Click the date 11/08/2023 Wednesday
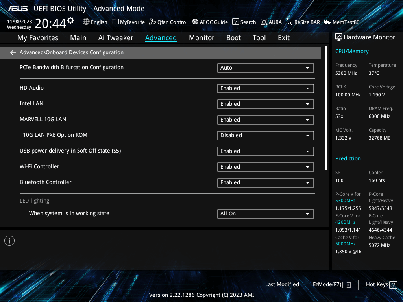Screen dimensions: 403x302 click(19, 24)
